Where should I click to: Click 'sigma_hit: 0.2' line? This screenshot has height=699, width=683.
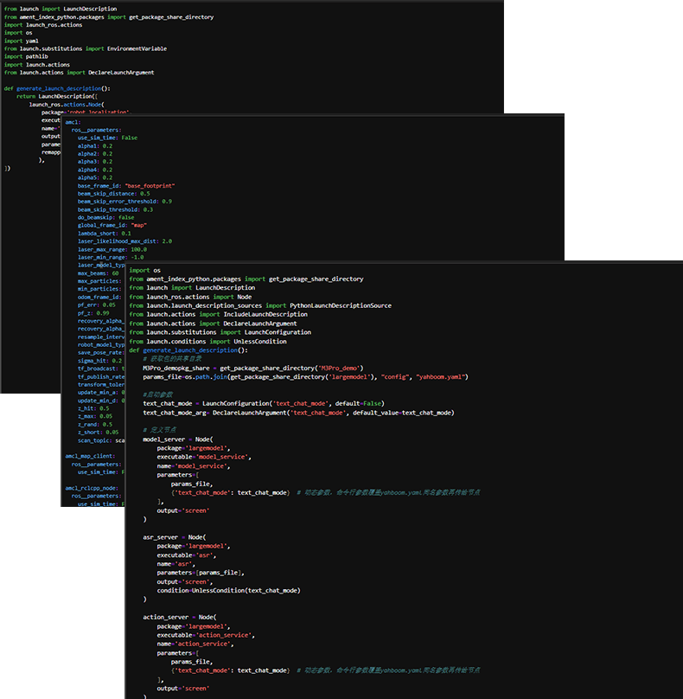tap(99, 361)
